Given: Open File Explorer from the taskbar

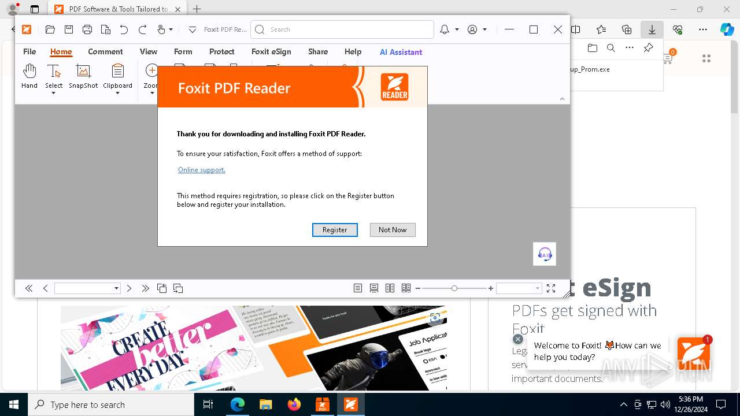Looking at the screenshot, I should pyautogui.click(x=265, y=404).
